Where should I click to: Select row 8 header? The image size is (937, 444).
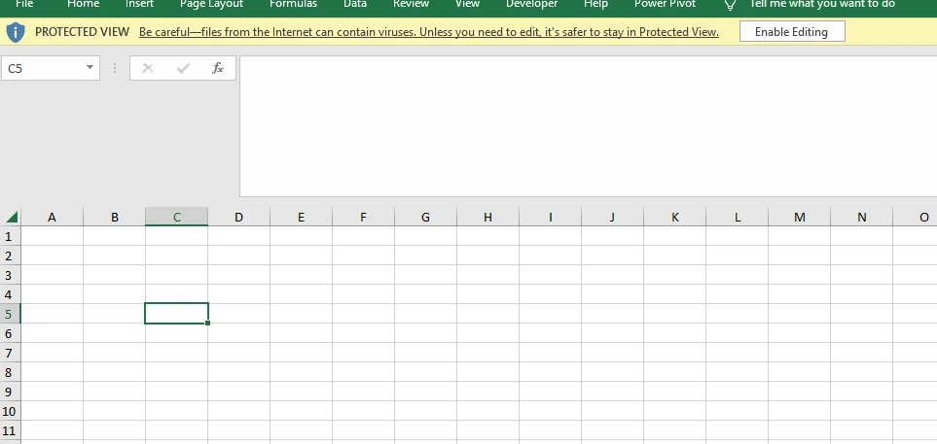coord(10,372)
